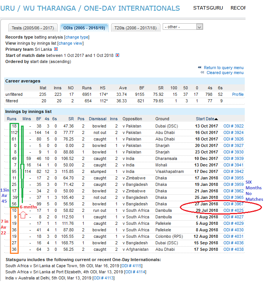Open scorecard ODI # 4029
Image resolution: width=265 pixels, height=284 pixels.
pyautogui.click(x=233, y=223)
